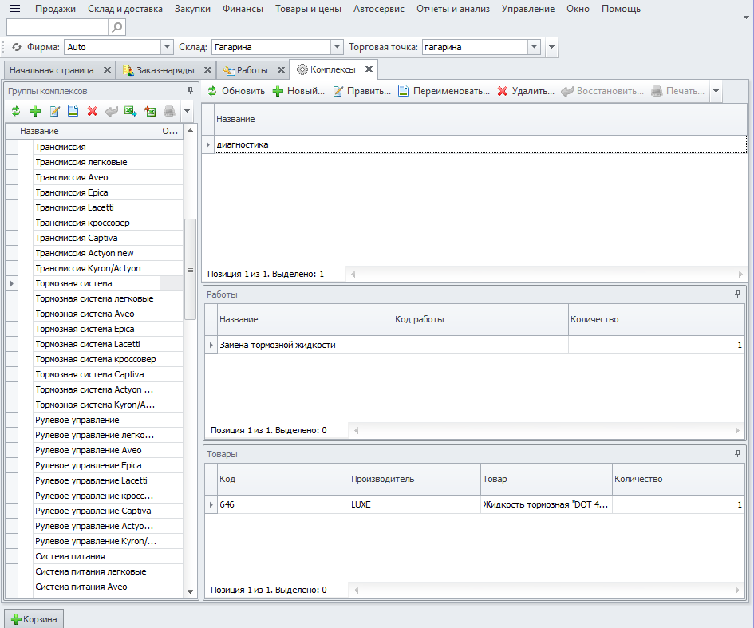Create new complex with Новый...
The image size is (754, 628).
coord(298,91)
